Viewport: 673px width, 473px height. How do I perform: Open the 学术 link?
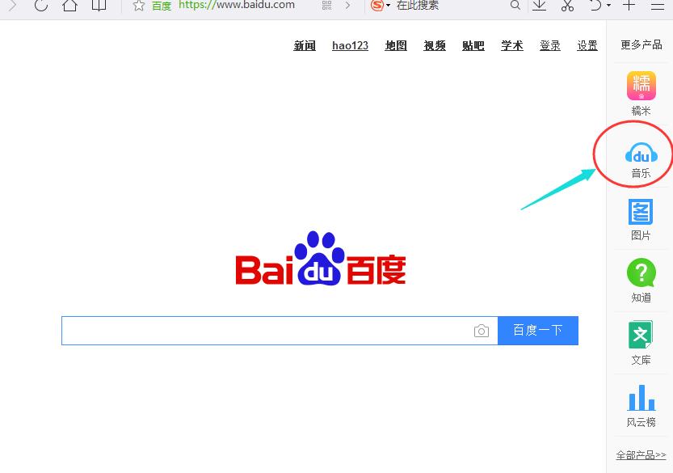511,45
